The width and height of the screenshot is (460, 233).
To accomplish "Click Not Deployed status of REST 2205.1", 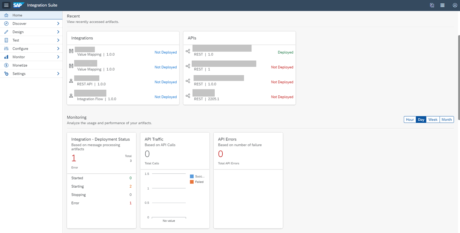I will pos(282,97).
